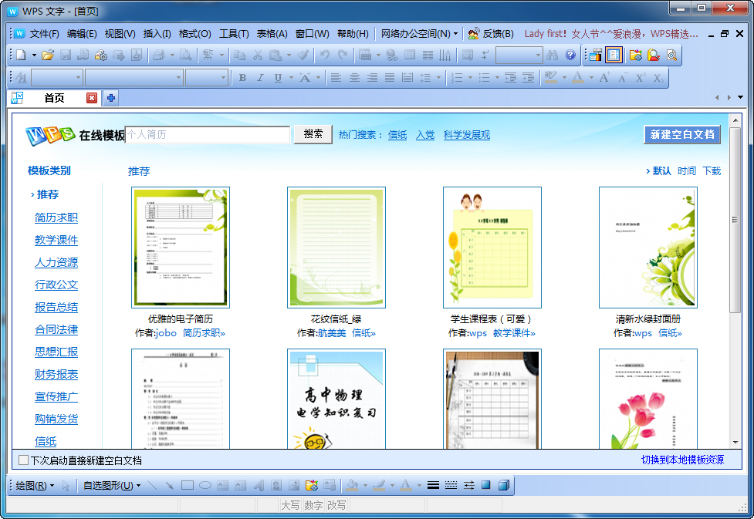Click the fill color paint bucket swatch

tap(352, 485)
